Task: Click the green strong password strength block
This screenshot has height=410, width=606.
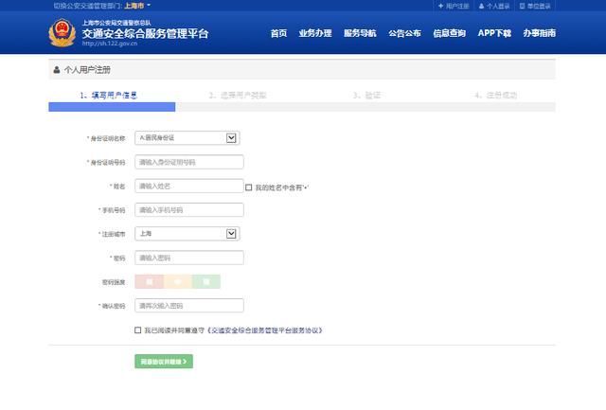Action: [x=206, y=282]
